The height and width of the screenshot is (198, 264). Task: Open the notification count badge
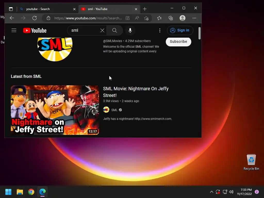(257, 192)
